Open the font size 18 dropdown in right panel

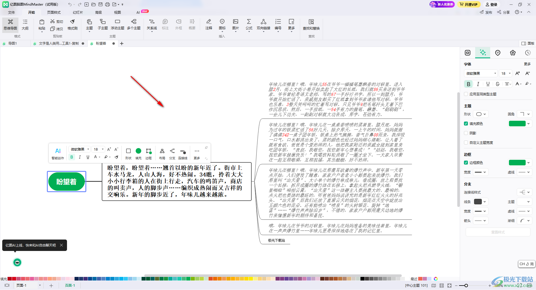pyautogui.click(x=506, y=73)
